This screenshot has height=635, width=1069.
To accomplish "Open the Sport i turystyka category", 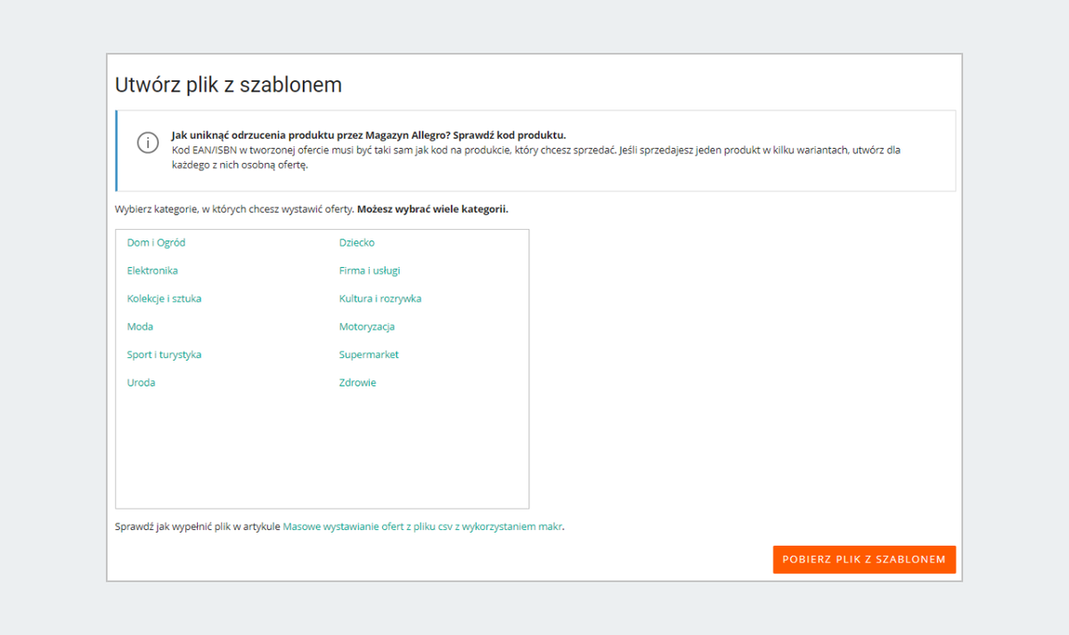I will [164, 354].
